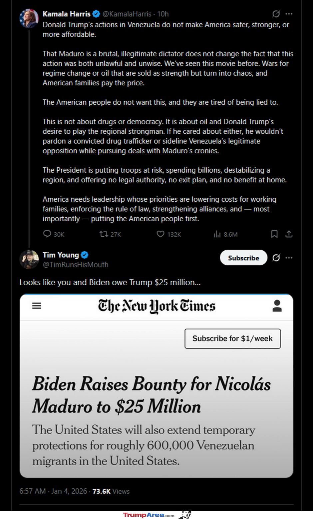Subscribe to Tim Young
This screenshot has width=313, height=519.
point(243,258)
